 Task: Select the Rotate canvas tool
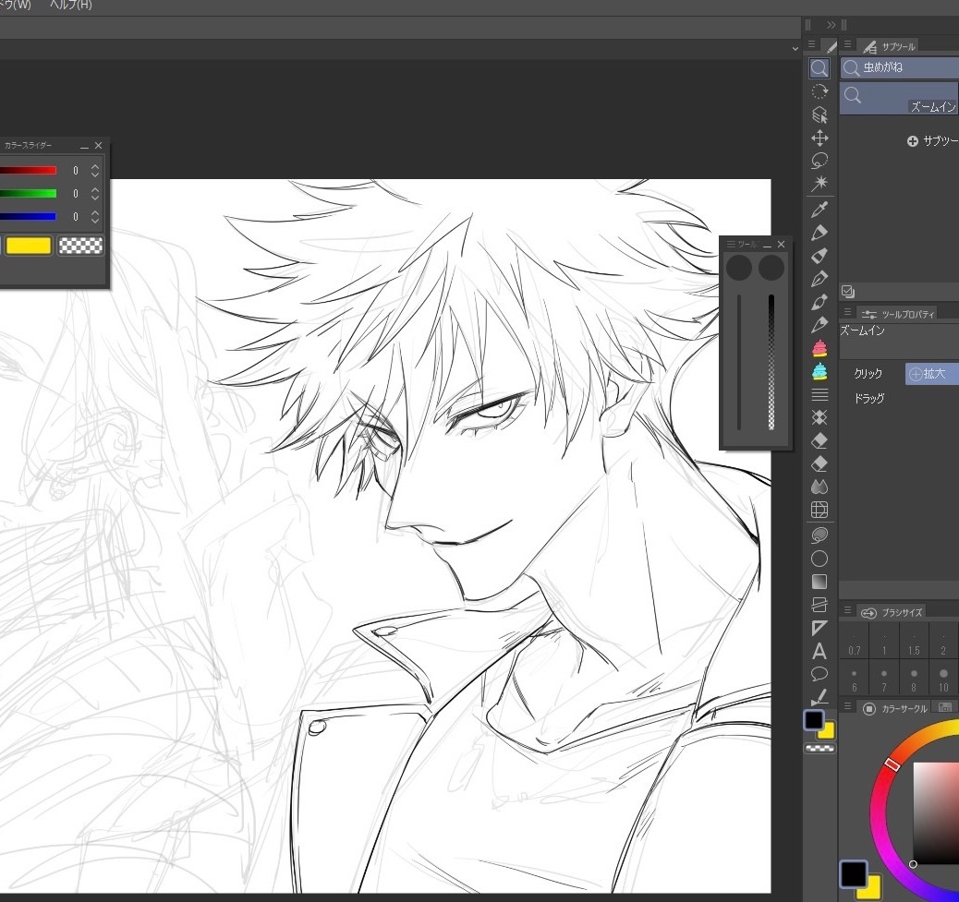[819, 92]
